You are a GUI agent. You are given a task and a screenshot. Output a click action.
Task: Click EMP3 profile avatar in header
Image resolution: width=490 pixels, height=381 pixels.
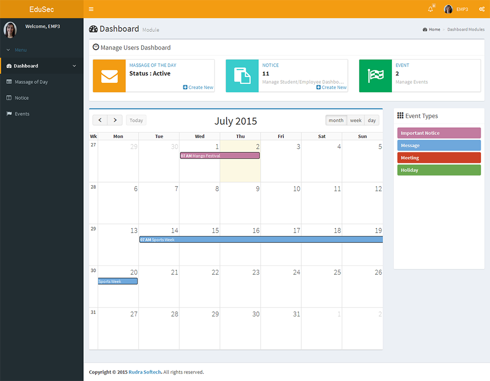[448, 9]
